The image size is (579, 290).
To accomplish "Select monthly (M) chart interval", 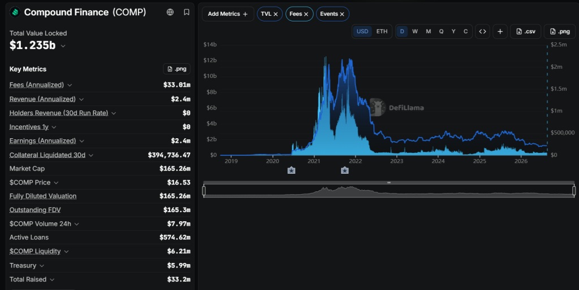I will click(x=429, y=32).
